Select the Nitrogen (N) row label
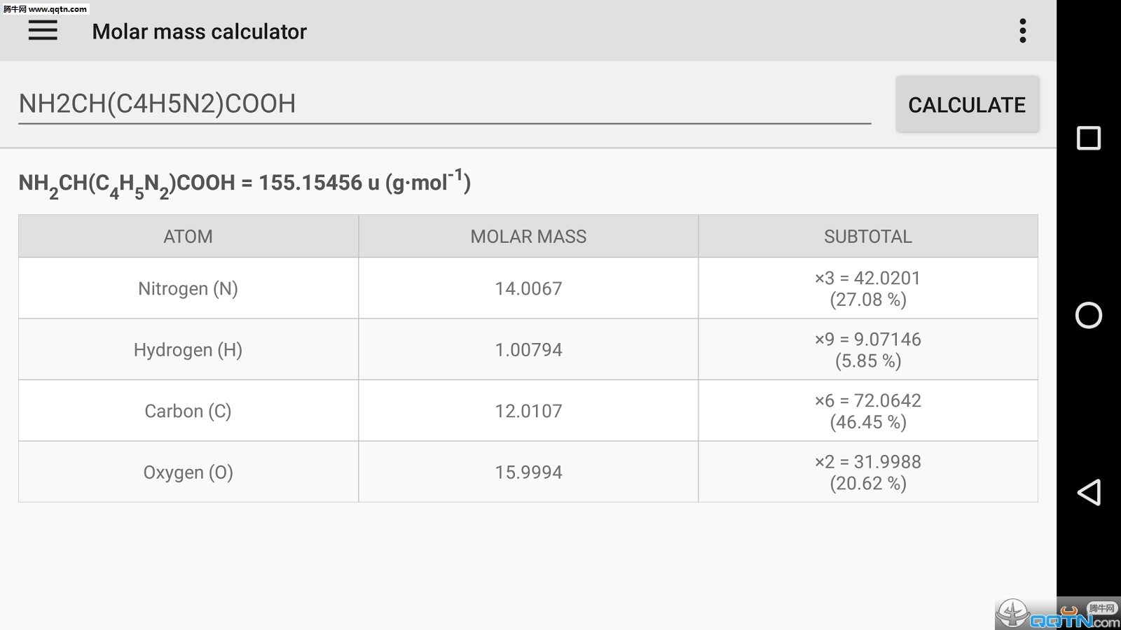The image size is (1121, 630). tap(188, 288)
